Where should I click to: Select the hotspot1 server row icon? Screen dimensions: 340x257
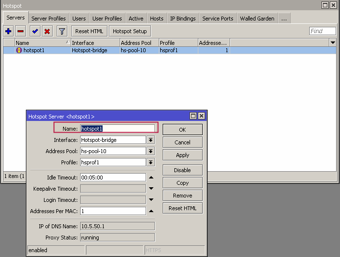click(x=19, y=50)
